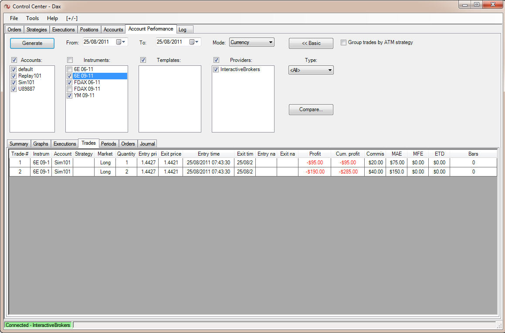Toggle the Instruments select-all checkbox

pos(70,60)
